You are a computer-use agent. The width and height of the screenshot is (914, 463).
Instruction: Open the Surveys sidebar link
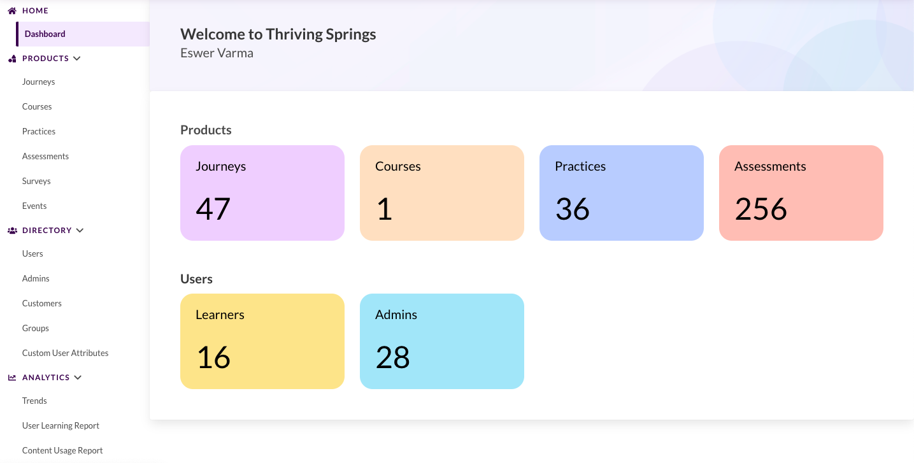coord(36,182)
